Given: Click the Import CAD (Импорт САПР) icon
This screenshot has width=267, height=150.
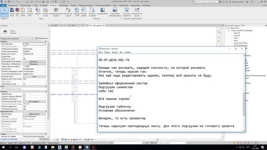Looking at the screenshot, I should point(77,12).
